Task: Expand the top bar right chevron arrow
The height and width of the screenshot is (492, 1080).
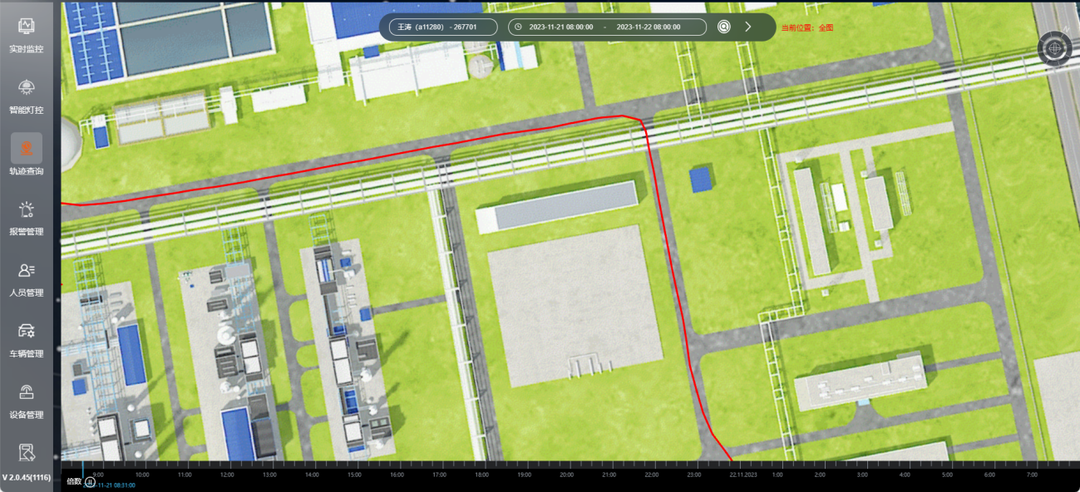Action: (747, 27)
